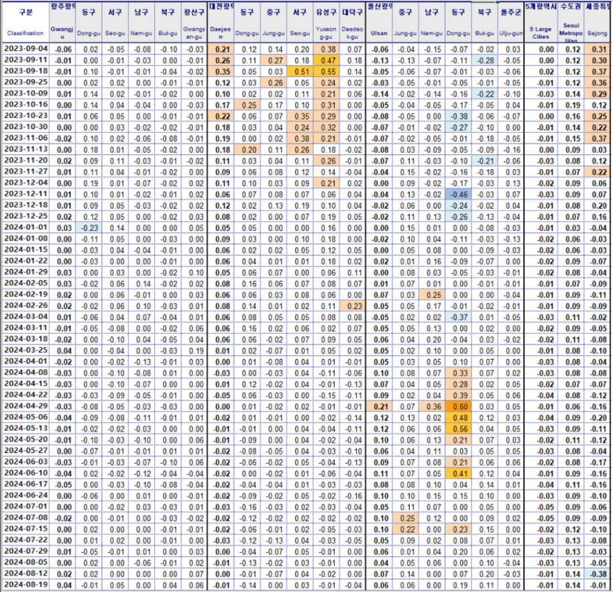Image resolution: width=613 pixels, height=592 pixels.
Task: Select the 2024-01-08 date cell
Action: pos(25,239)
